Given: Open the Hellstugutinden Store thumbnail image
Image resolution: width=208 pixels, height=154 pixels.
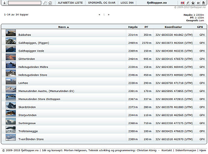Looking at the screenshot, I should coord(11,73).
